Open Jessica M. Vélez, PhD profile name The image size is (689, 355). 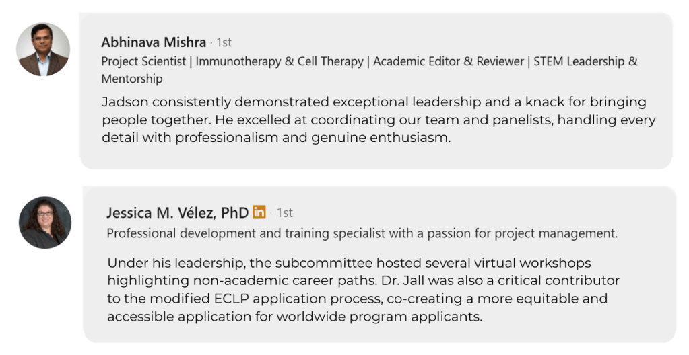click(x=177, y=213)
